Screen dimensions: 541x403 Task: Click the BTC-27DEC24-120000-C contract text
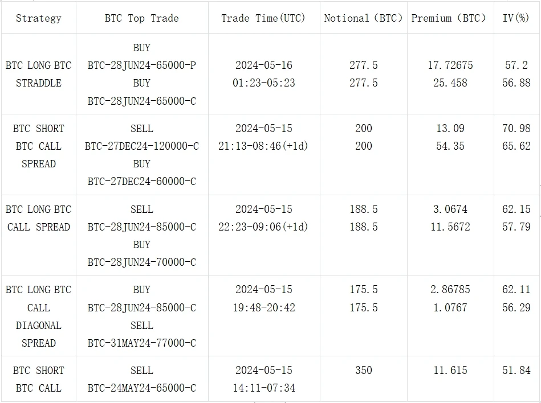[x=141, y=146]
